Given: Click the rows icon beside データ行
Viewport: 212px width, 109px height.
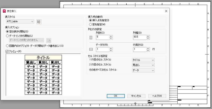Looking at the screenshot, I should click(91, 50).
